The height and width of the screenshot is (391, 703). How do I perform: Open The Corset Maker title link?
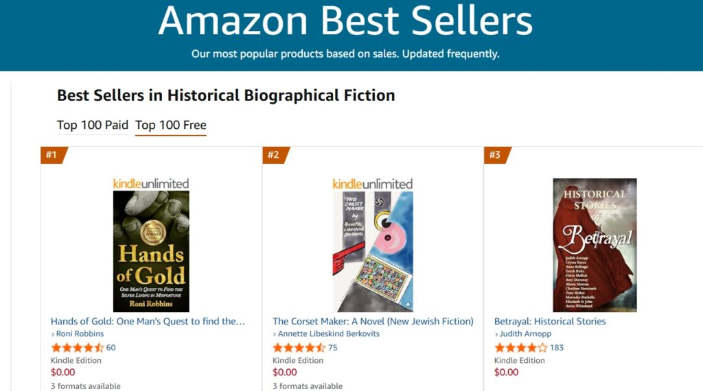click(x=373, y=321)
